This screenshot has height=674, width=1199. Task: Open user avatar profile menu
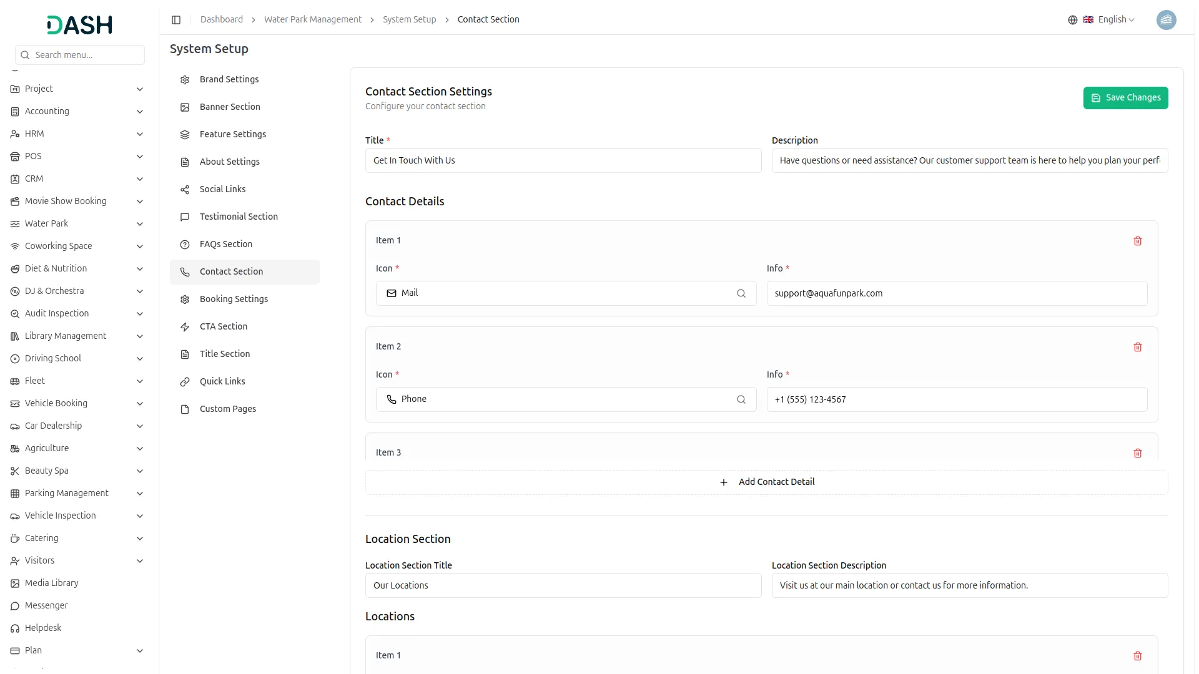pyautogui.click(x=1165, y=20)
